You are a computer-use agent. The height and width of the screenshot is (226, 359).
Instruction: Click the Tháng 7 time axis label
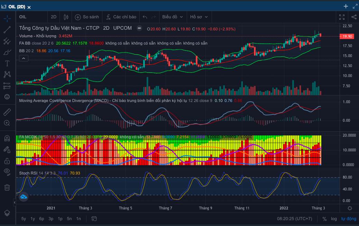165,208
